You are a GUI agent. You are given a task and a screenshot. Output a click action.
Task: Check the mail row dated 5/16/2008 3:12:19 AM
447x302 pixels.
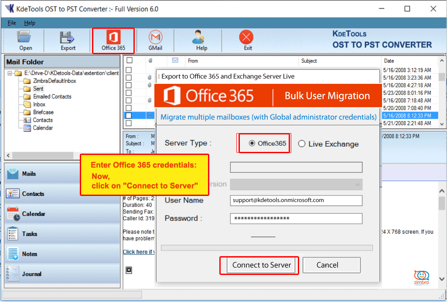coord(129,70)
